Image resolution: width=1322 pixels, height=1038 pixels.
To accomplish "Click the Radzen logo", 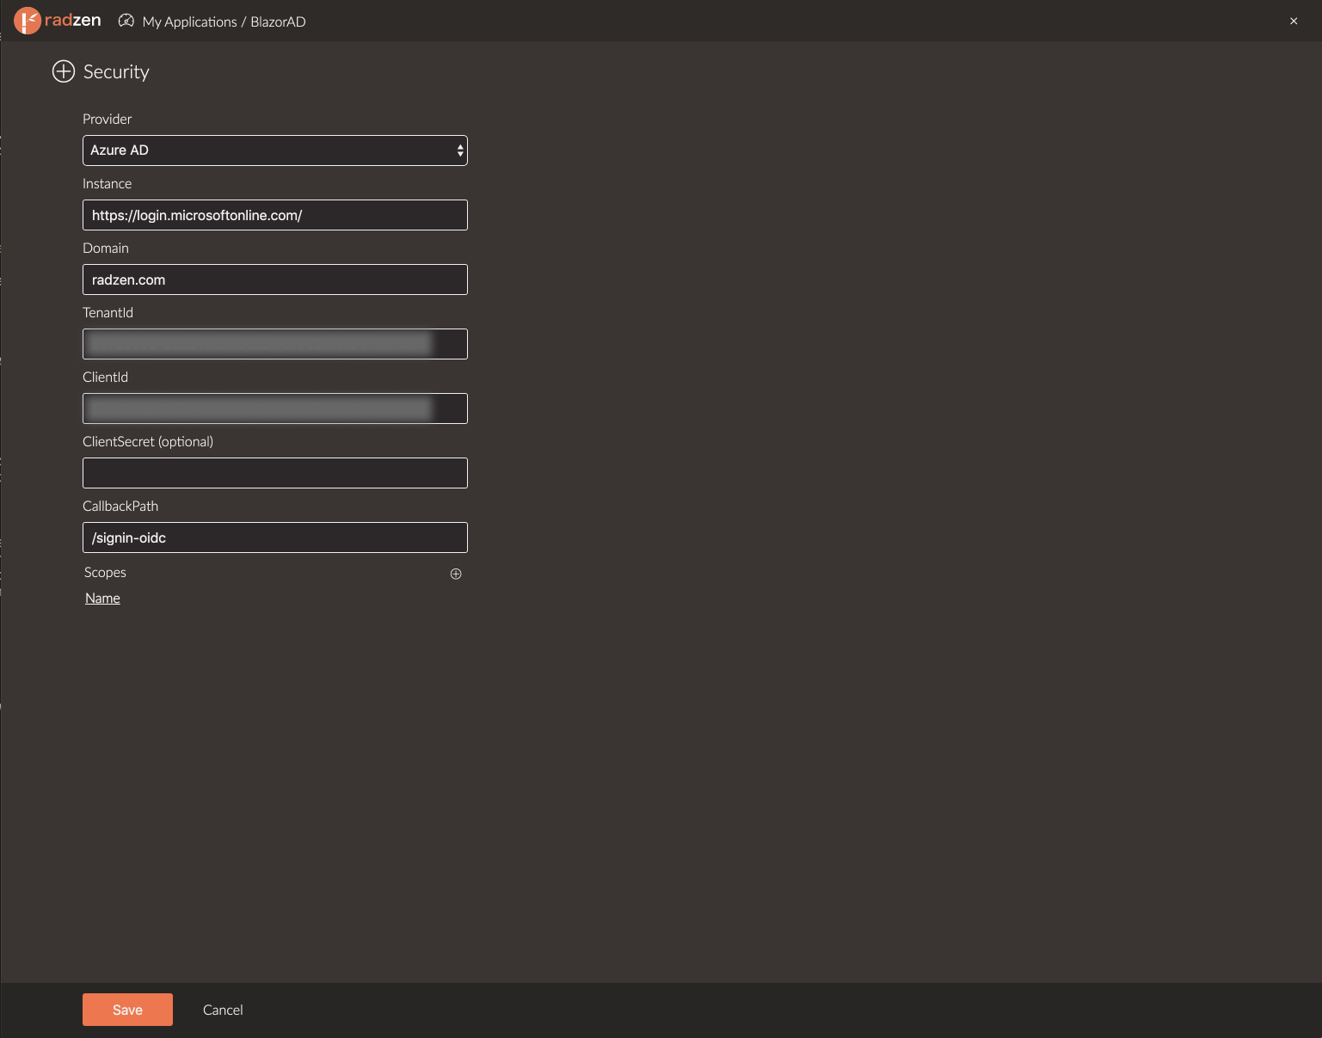I will tap(58, 21).
